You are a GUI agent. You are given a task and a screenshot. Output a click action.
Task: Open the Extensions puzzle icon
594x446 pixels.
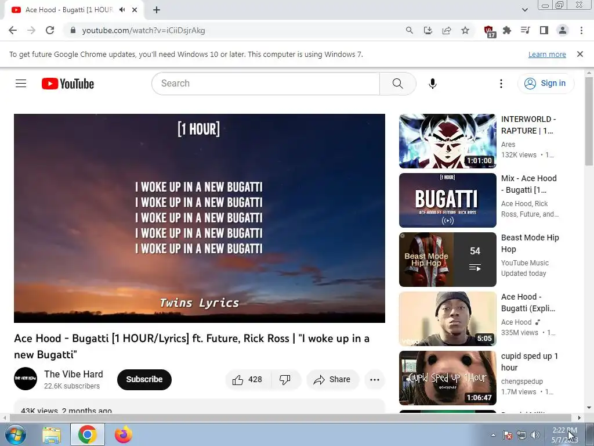point(507,30)
